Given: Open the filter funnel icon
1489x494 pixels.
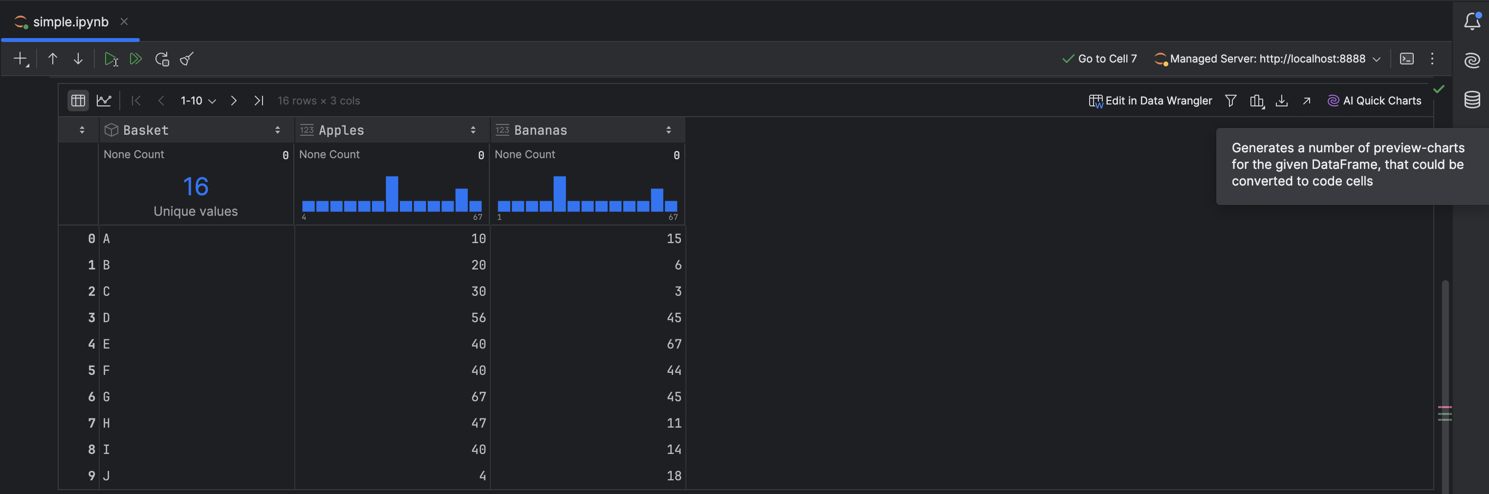Looking at the screenshot, I should point(1230,101).
